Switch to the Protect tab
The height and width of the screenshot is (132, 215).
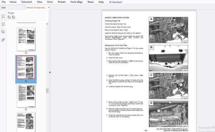pos(62,2)
